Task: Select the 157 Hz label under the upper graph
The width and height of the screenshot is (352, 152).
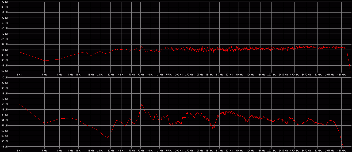Action: (169, 75)
